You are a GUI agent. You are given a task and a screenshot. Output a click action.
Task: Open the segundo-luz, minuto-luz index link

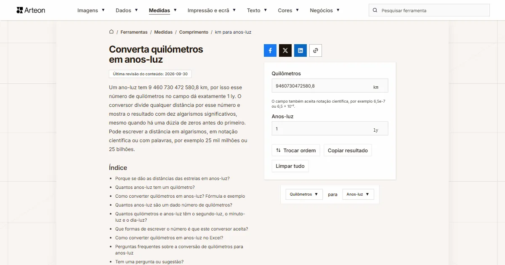tap(180, 217)
